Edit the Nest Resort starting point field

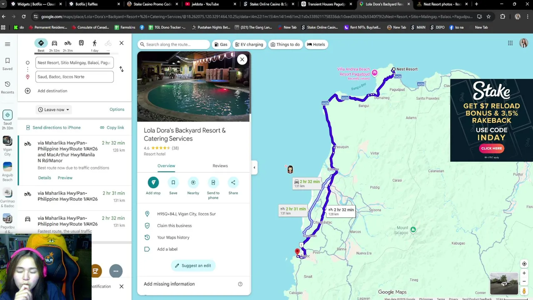(75, 62)
